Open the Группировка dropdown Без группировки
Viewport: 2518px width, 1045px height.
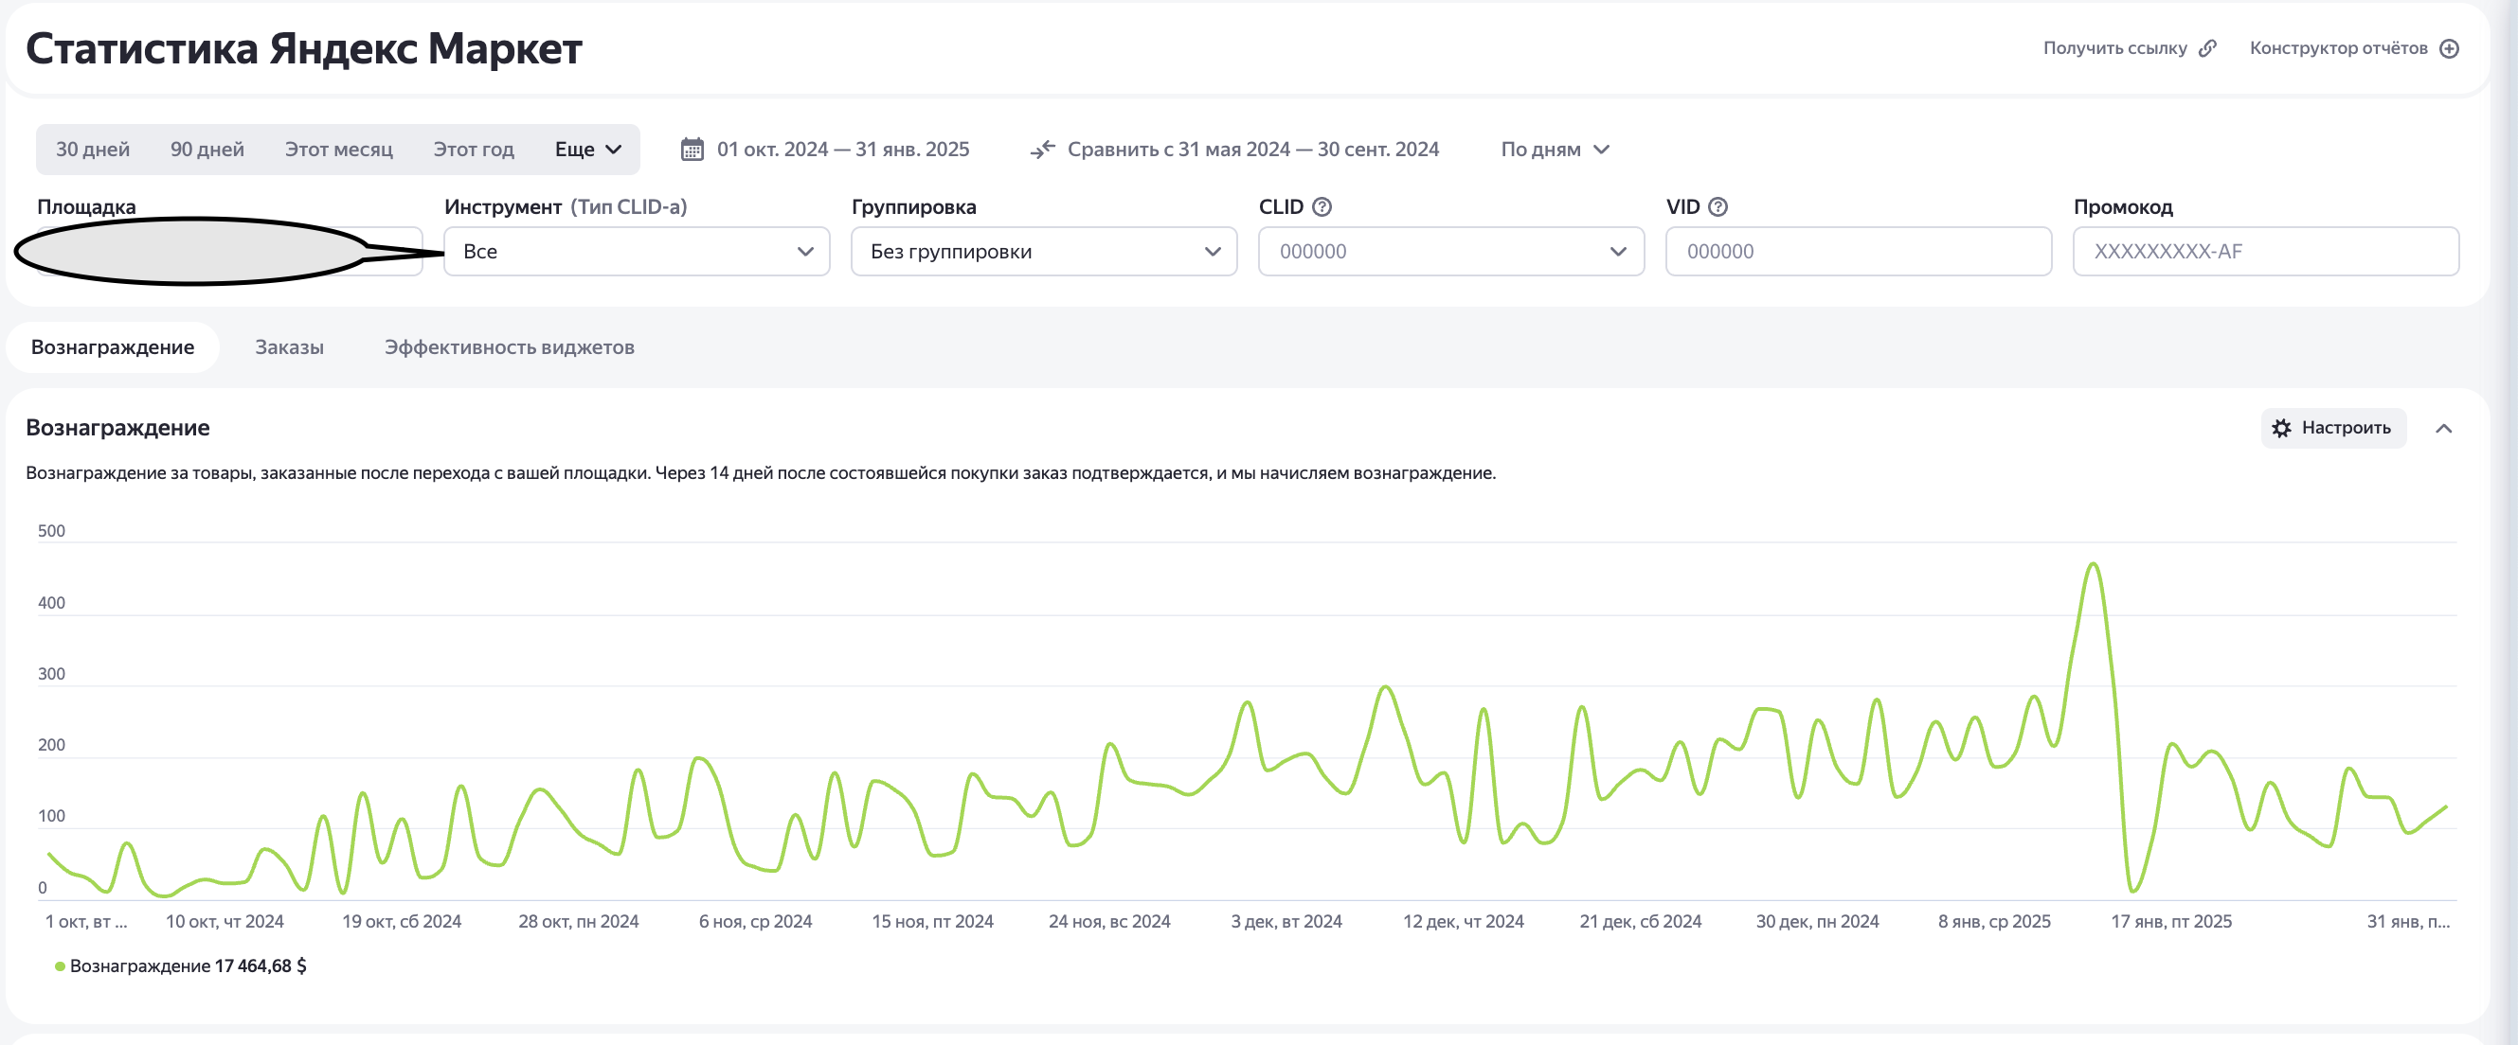(1044, 251)
